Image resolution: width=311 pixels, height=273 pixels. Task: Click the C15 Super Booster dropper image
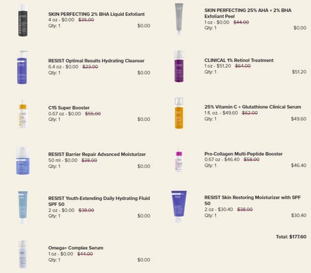click(x=22, y=113)
